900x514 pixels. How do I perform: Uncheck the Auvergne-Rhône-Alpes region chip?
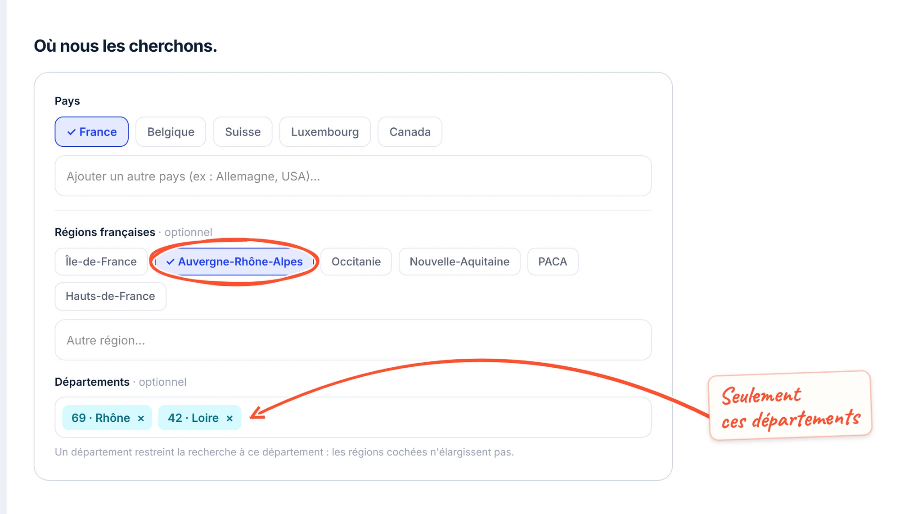234,262
